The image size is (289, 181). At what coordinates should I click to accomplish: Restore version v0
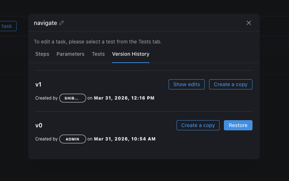(x=238, y=125)
